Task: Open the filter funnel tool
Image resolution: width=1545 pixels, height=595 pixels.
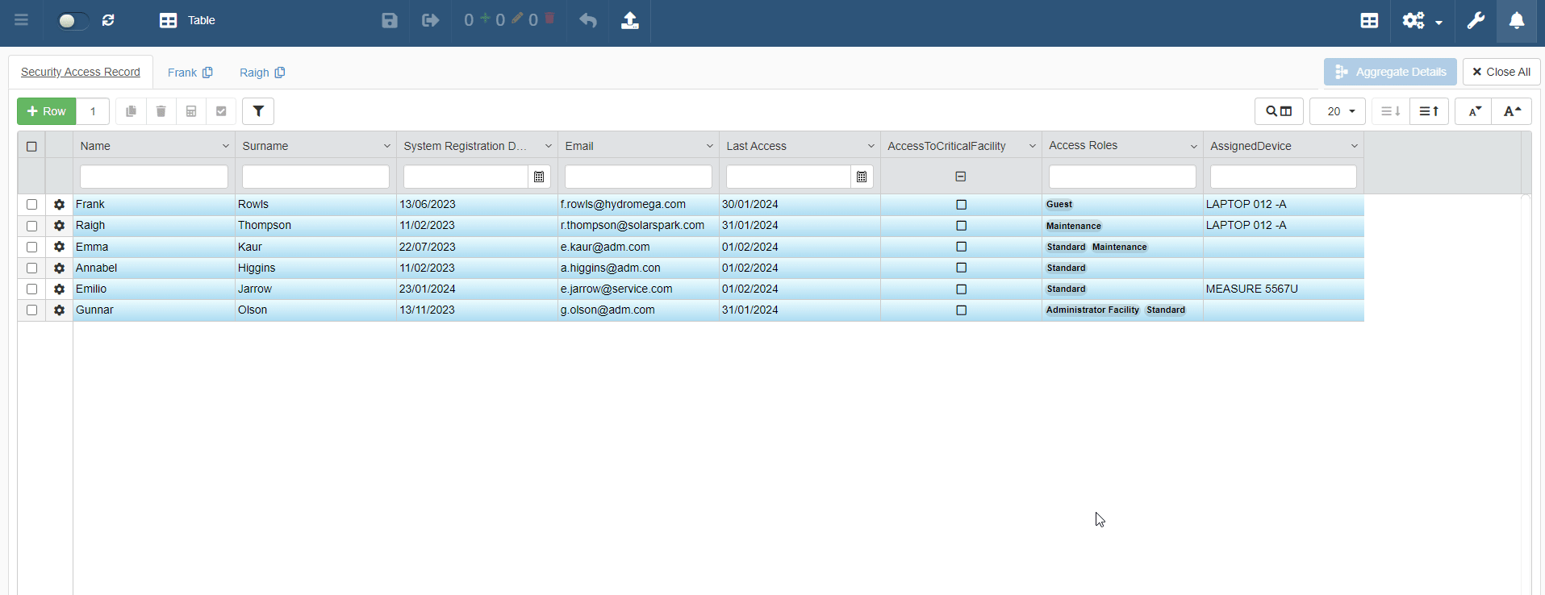Action: coord(258,111)
